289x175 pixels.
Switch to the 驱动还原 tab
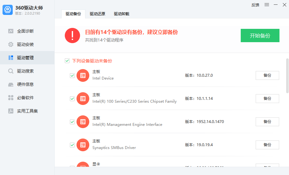(x=97, y=14)
